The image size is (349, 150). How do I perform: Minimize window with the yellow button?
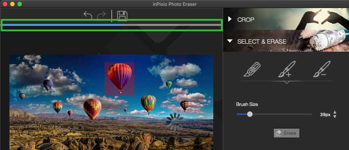[x=12, y=4]
